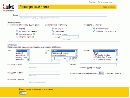130x98 pixels.
Task: Open results per page dropdown showing 10
Action: [x=101, y=73]
